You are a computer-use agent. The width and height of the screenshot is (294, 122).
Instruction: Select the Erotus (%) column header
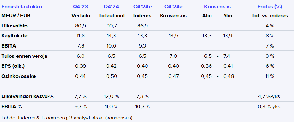coord(270,7)
